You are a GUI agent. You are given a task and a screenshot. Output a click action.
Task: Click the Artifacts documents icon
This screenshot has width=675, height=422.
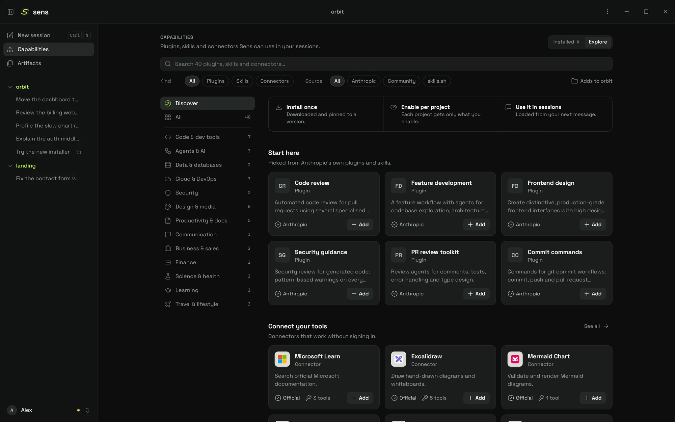[x=10, y=63]
